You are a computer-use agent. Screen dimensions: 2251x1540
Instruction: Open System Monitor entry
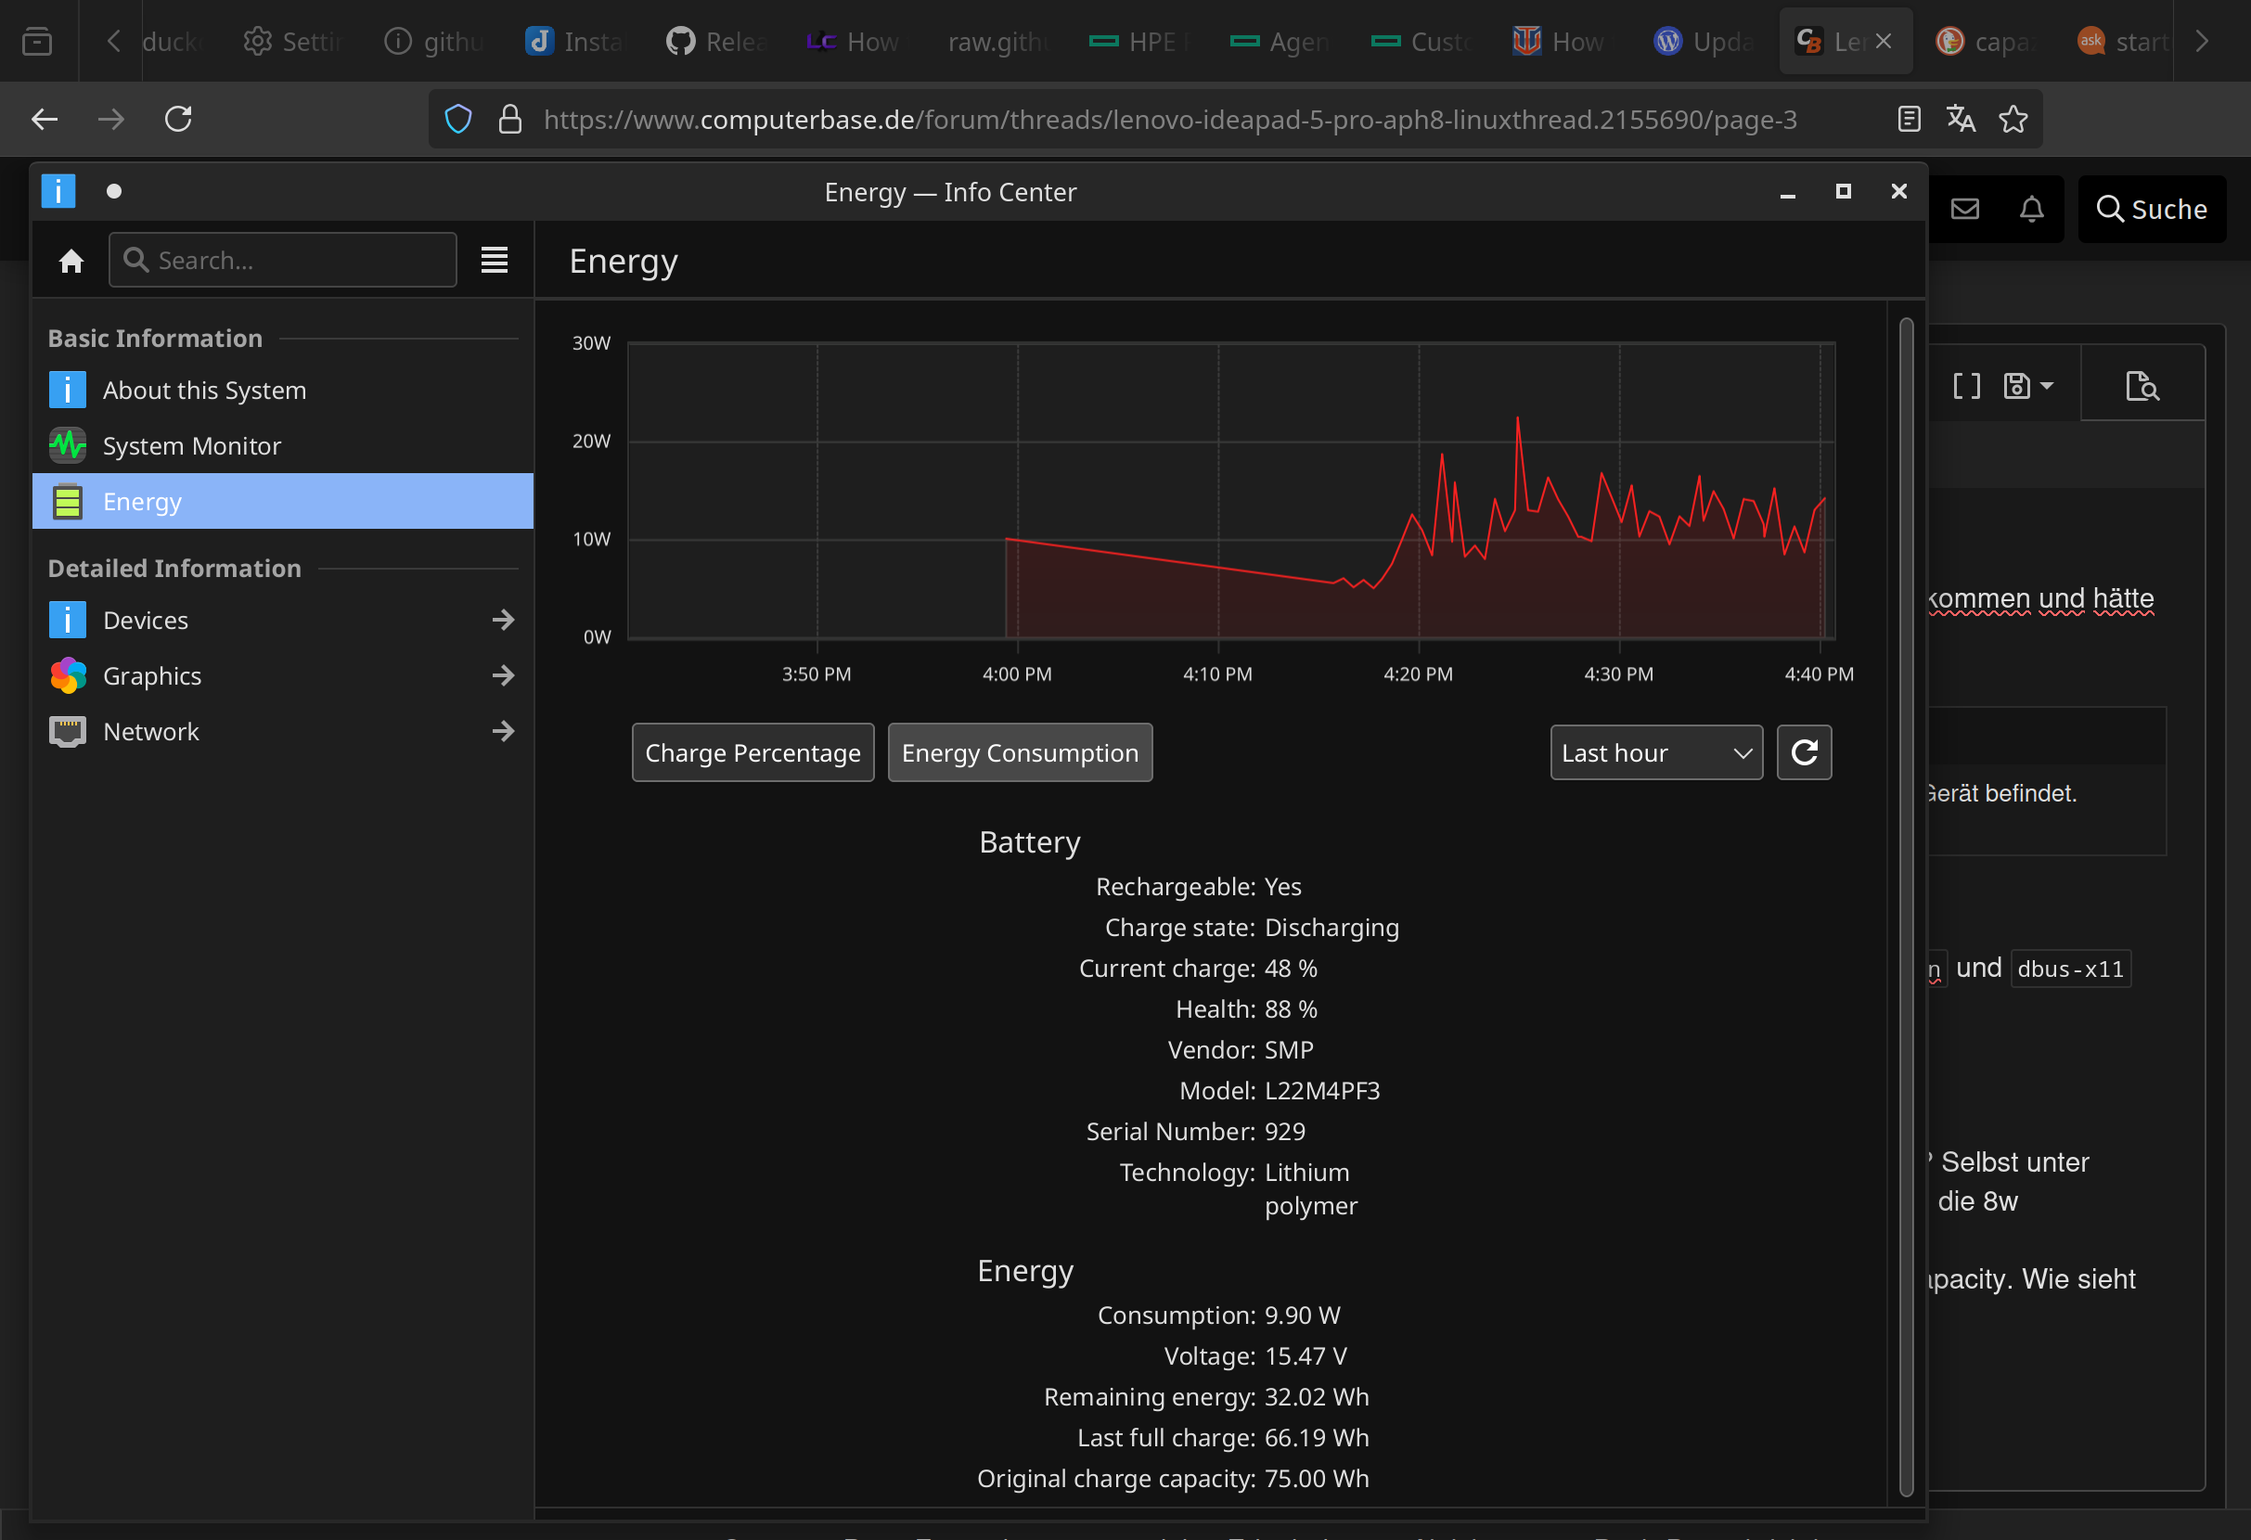tap(192, 445)
